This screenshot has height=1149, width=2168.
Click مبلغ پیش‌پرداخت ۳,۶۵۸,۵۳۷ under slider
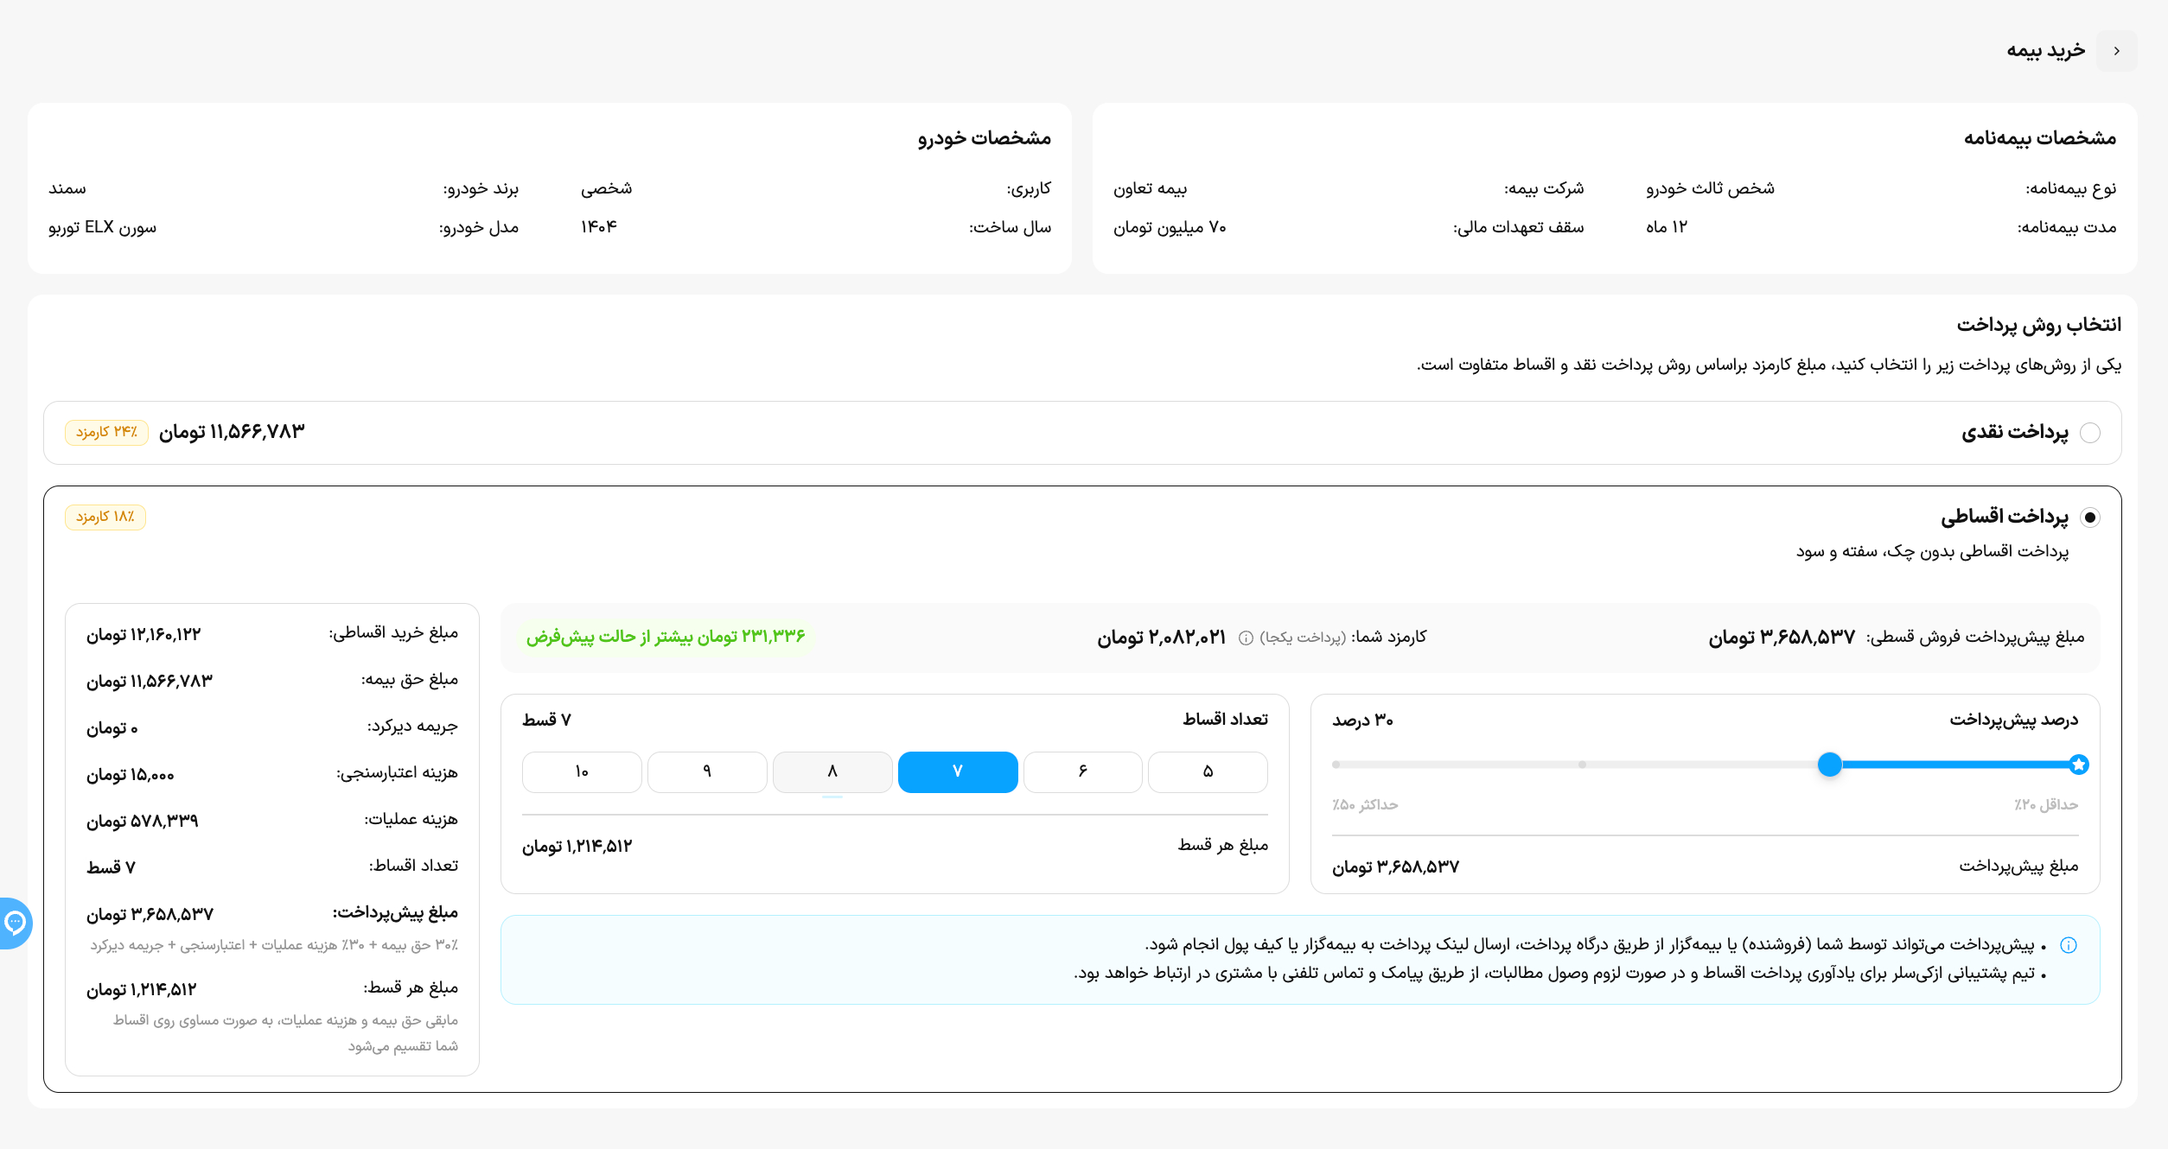(1395, 867)
